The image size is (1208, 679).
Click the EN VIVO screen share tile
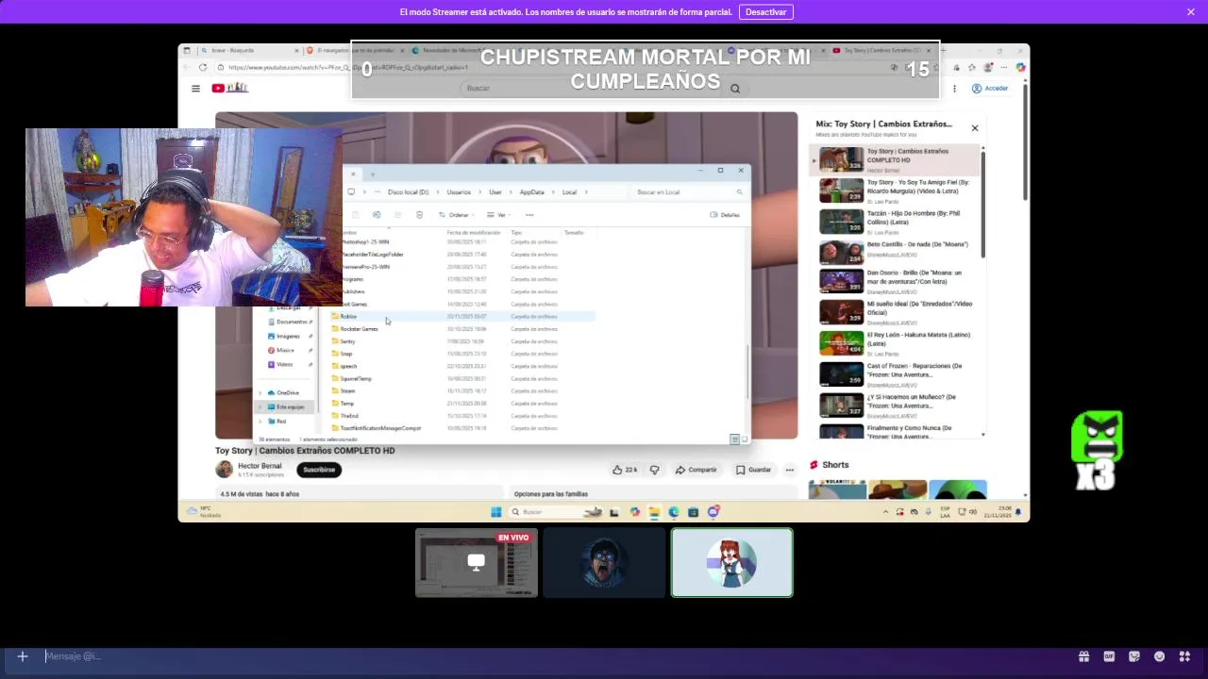(x=477, y=562)
